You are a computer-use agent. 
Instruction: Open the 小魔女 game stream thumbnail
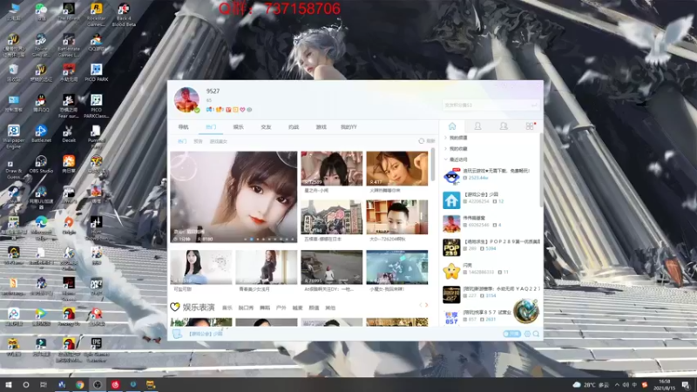pos(397,267)
